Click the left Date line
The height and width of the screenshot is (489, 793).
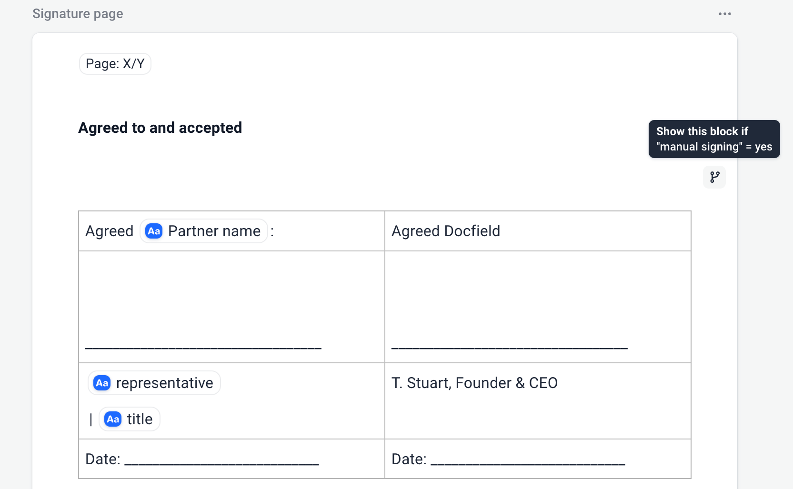click(221, 460)
